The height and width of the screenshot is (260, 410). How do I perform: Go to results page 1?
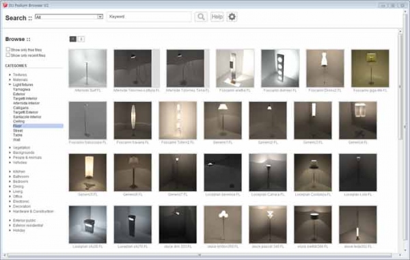click(x=73, y=39)
